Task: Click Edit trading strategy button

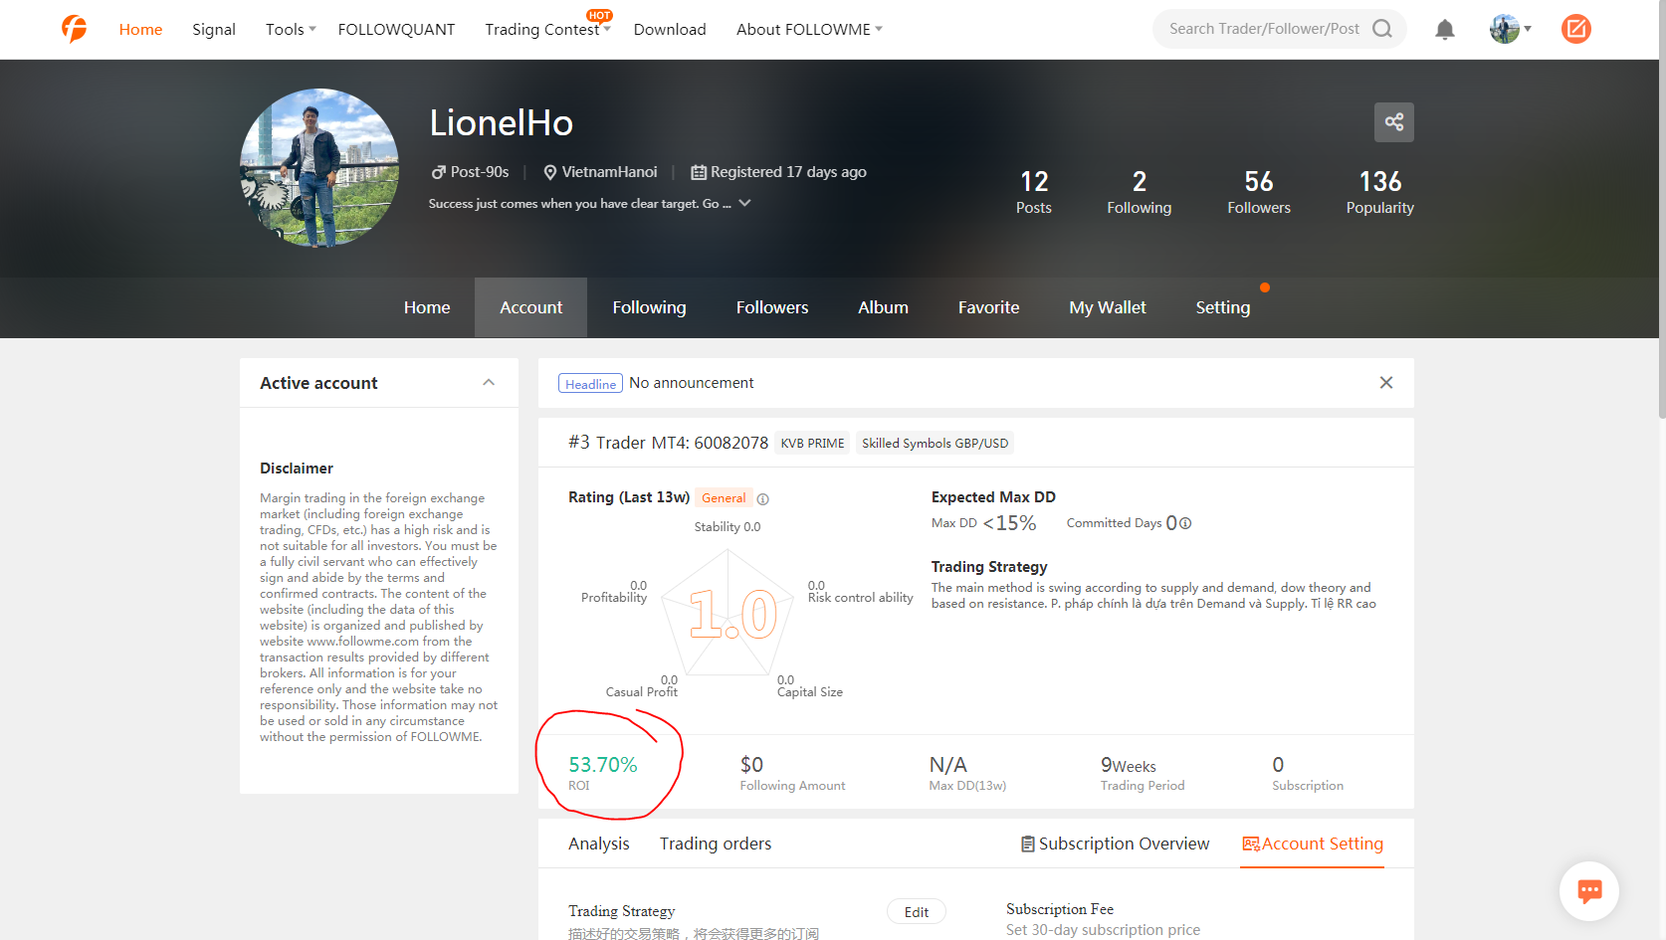Action: (916, 912)
